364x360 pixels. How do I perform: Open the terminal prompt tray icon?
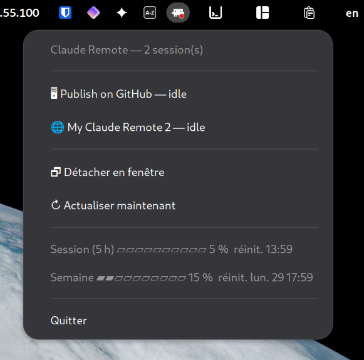tap(216, 13)
